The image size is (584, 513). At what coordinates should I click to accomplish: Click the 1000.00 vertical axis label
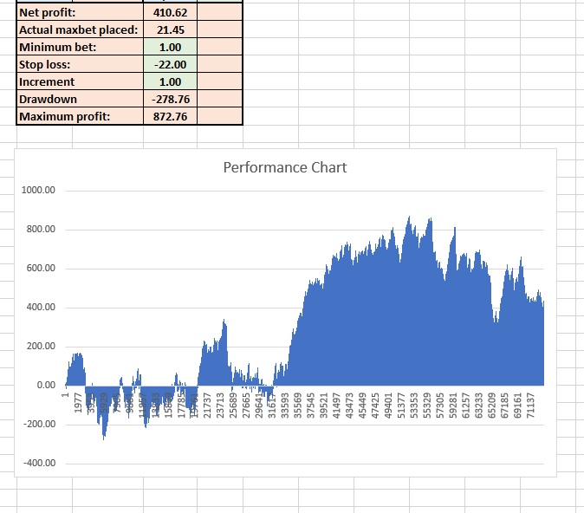pos(37,191)
